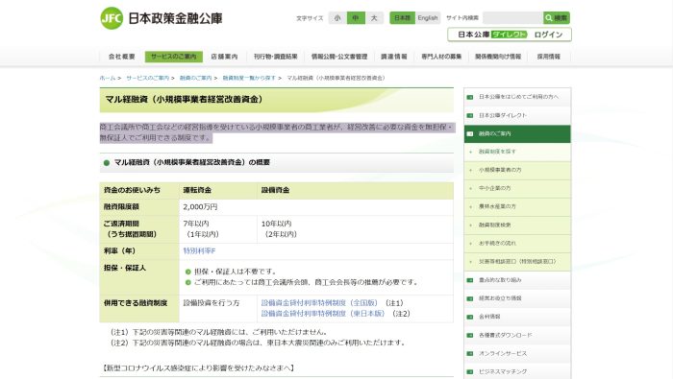
Task: Click the JFC logo in the header
Action: pyautogui.click(x=112, y=18)
